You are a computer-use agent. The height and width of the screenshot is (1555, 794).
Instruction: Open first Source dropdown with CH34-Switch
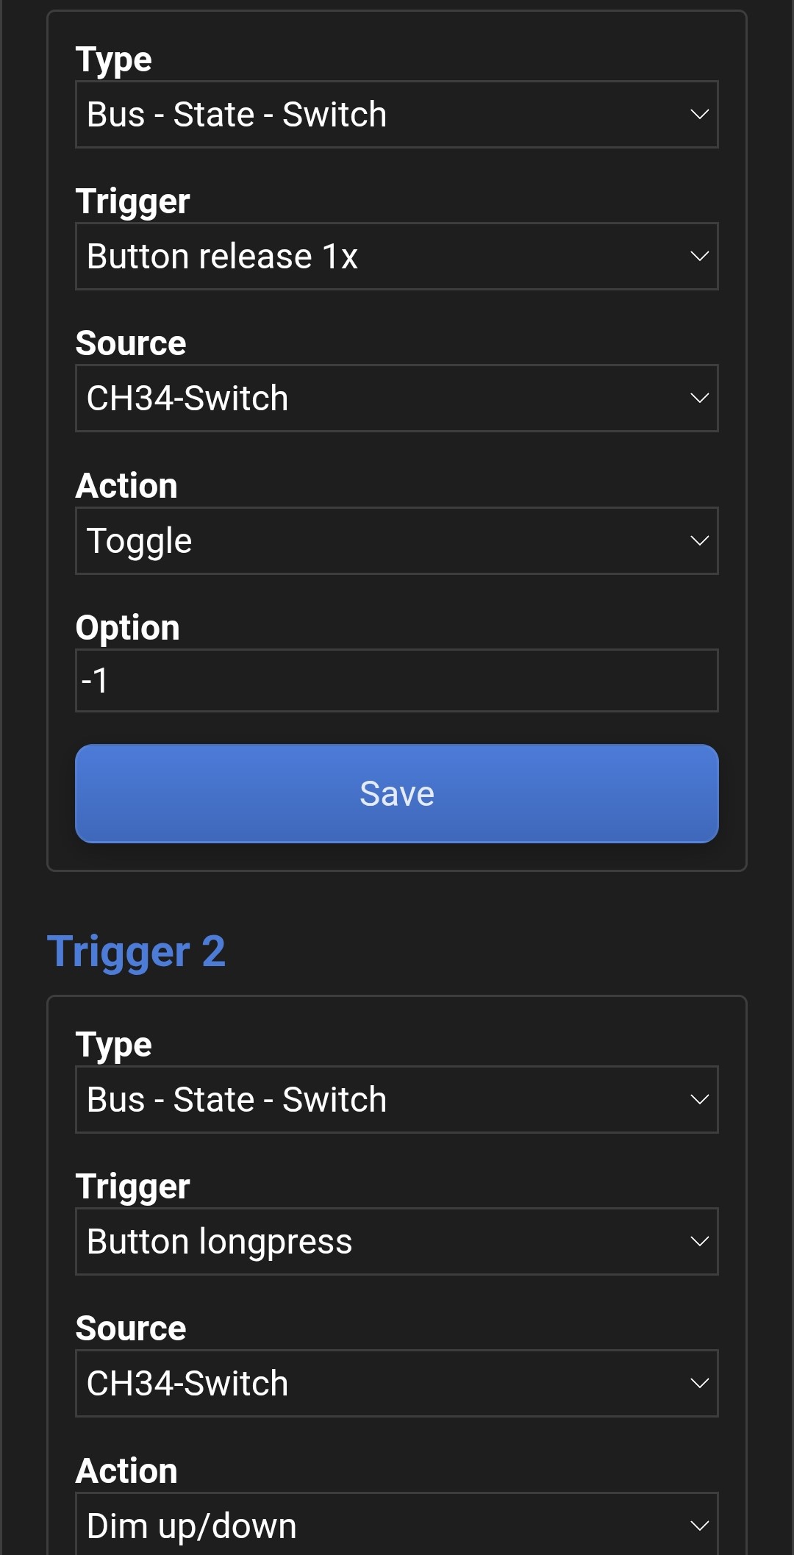[x=397, y=398]
